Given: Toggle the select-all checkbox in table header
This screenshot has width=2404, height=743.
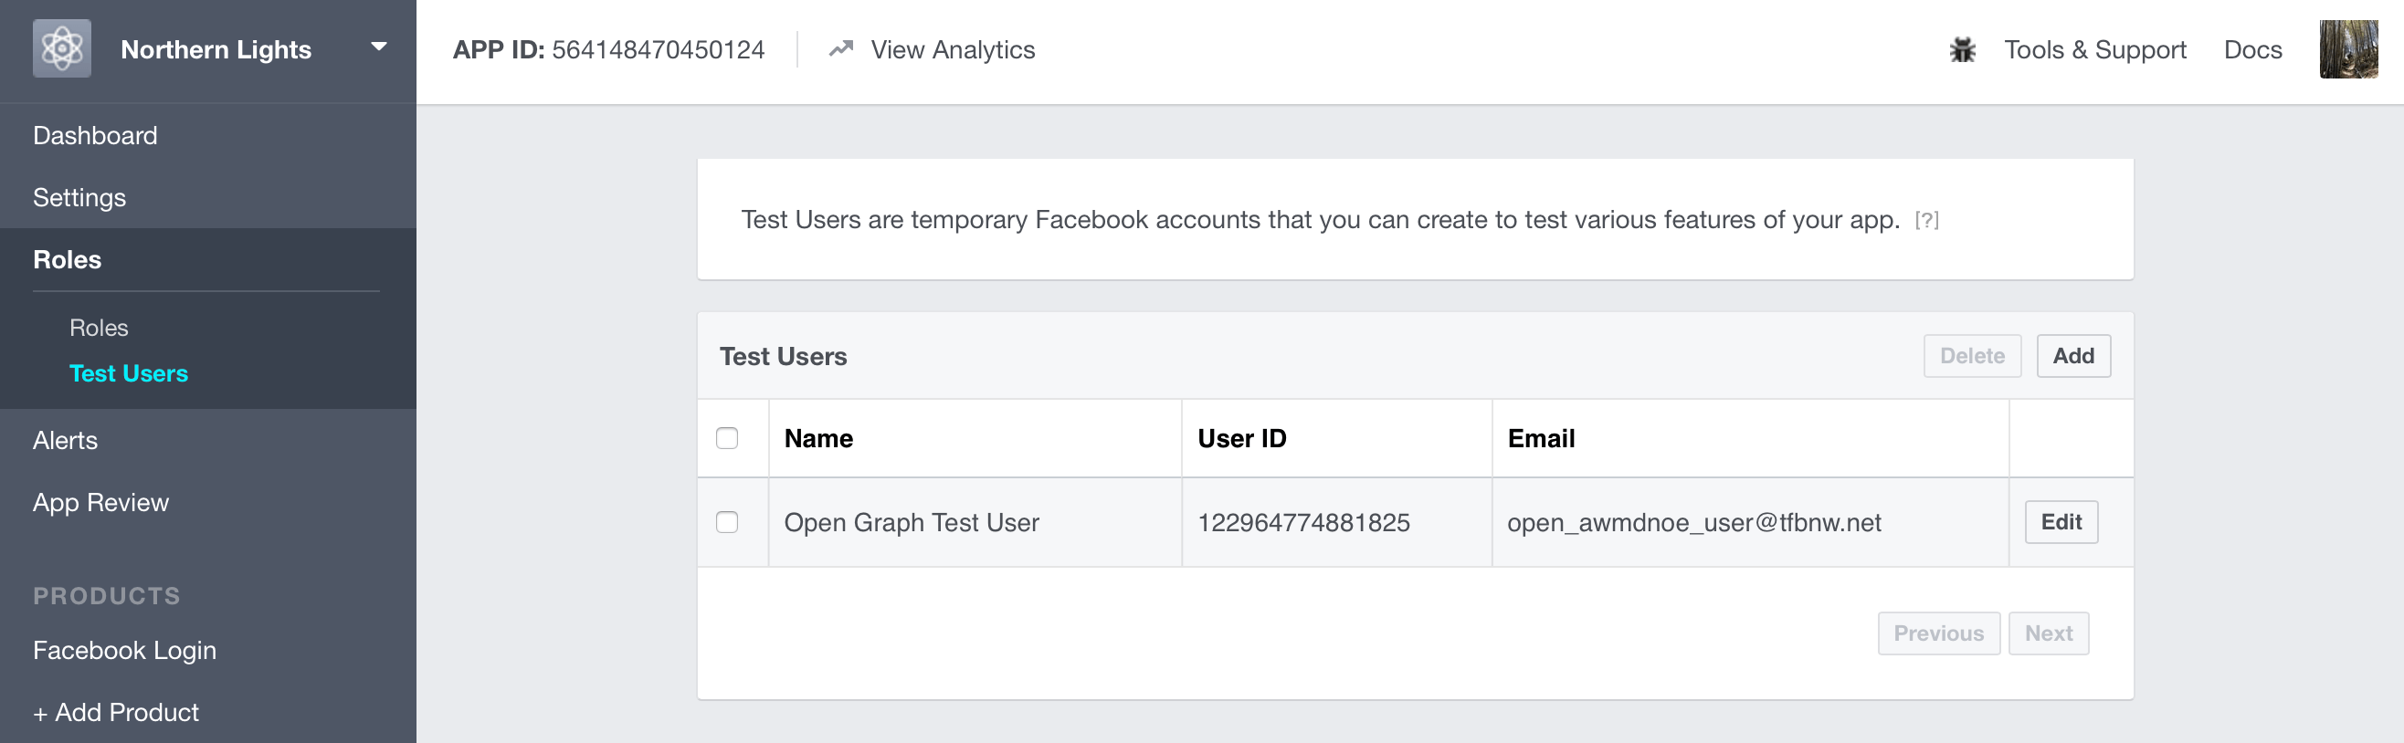Looking at the screenshot, I should [x=727, y=438].
